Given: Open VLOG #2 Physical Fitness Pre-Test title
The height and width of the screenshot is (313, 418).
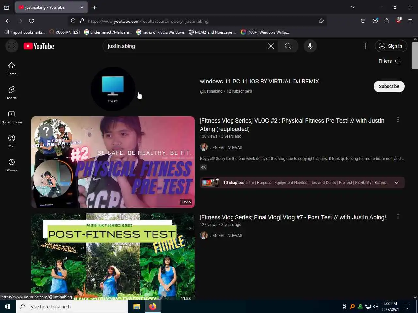Looking at the screenshot, I should pyautogui.click(x=292, y=125).
